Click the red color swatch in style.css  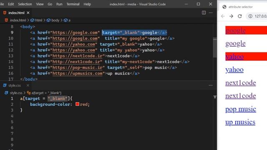point(77,104)
